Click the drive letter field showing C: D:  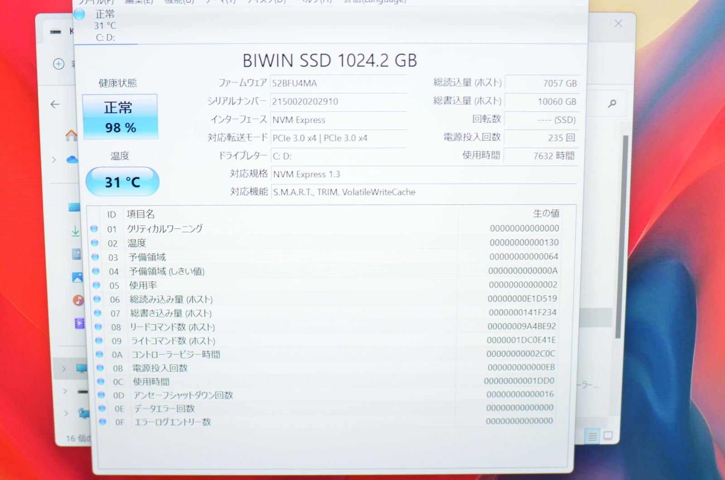(338, 156)
